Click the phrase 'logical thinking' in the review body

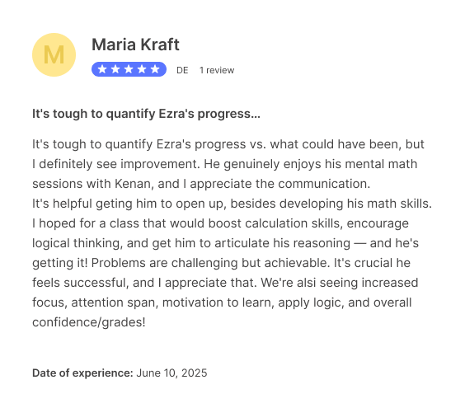click(x=77, y=243)
